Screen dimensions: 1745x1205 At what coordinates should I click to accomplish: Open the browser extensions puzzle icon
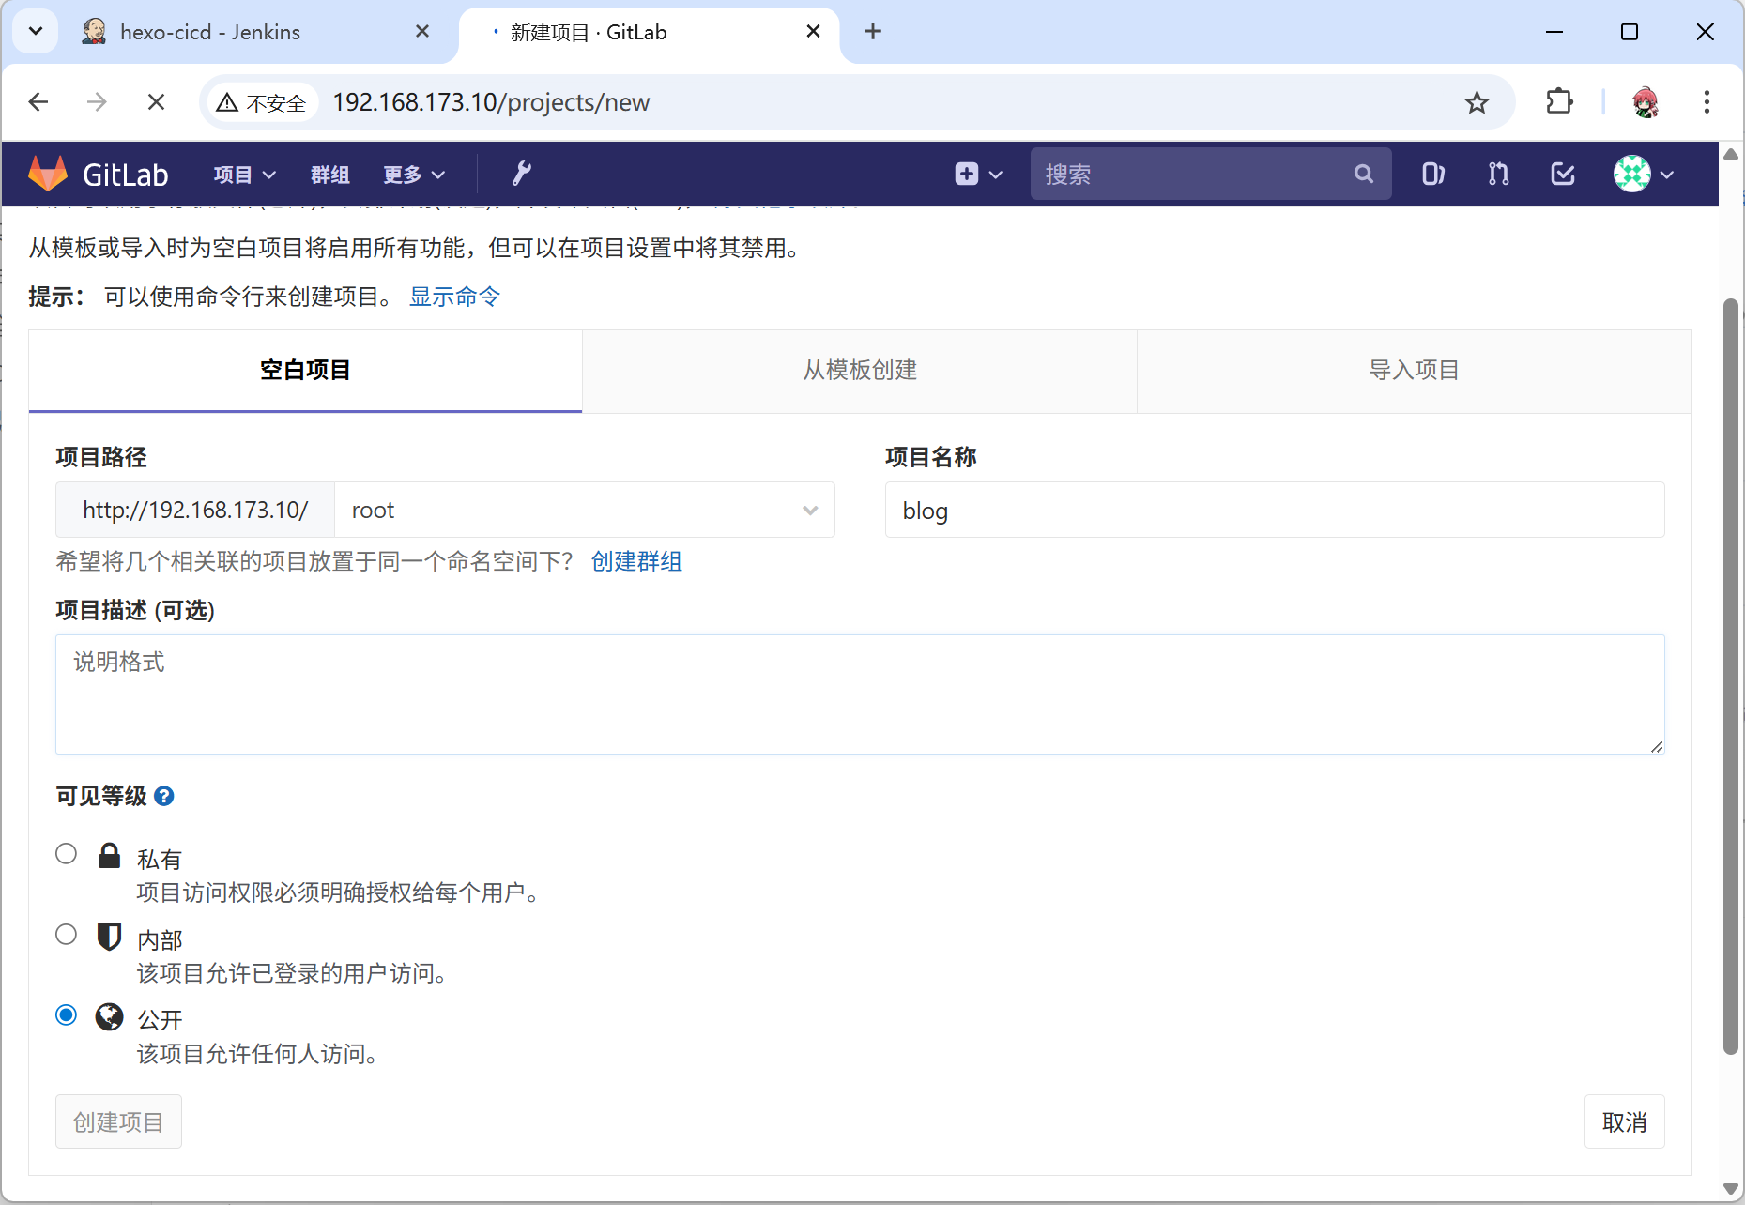click(1559, 101)
